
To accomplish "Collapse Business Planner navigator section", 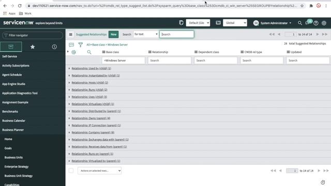I will click(13, 130).
